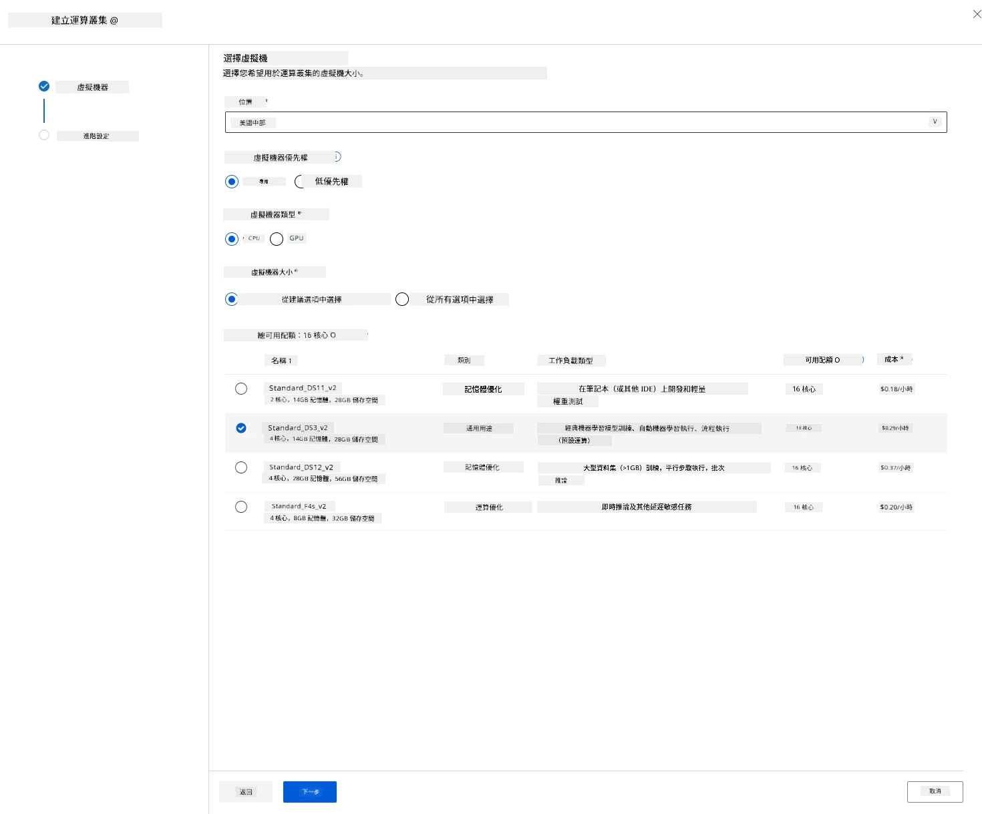Click the dropdown arrow of location field
This screenshot has width=982, height=814.
pyautogui.click(x=935, y=122)
